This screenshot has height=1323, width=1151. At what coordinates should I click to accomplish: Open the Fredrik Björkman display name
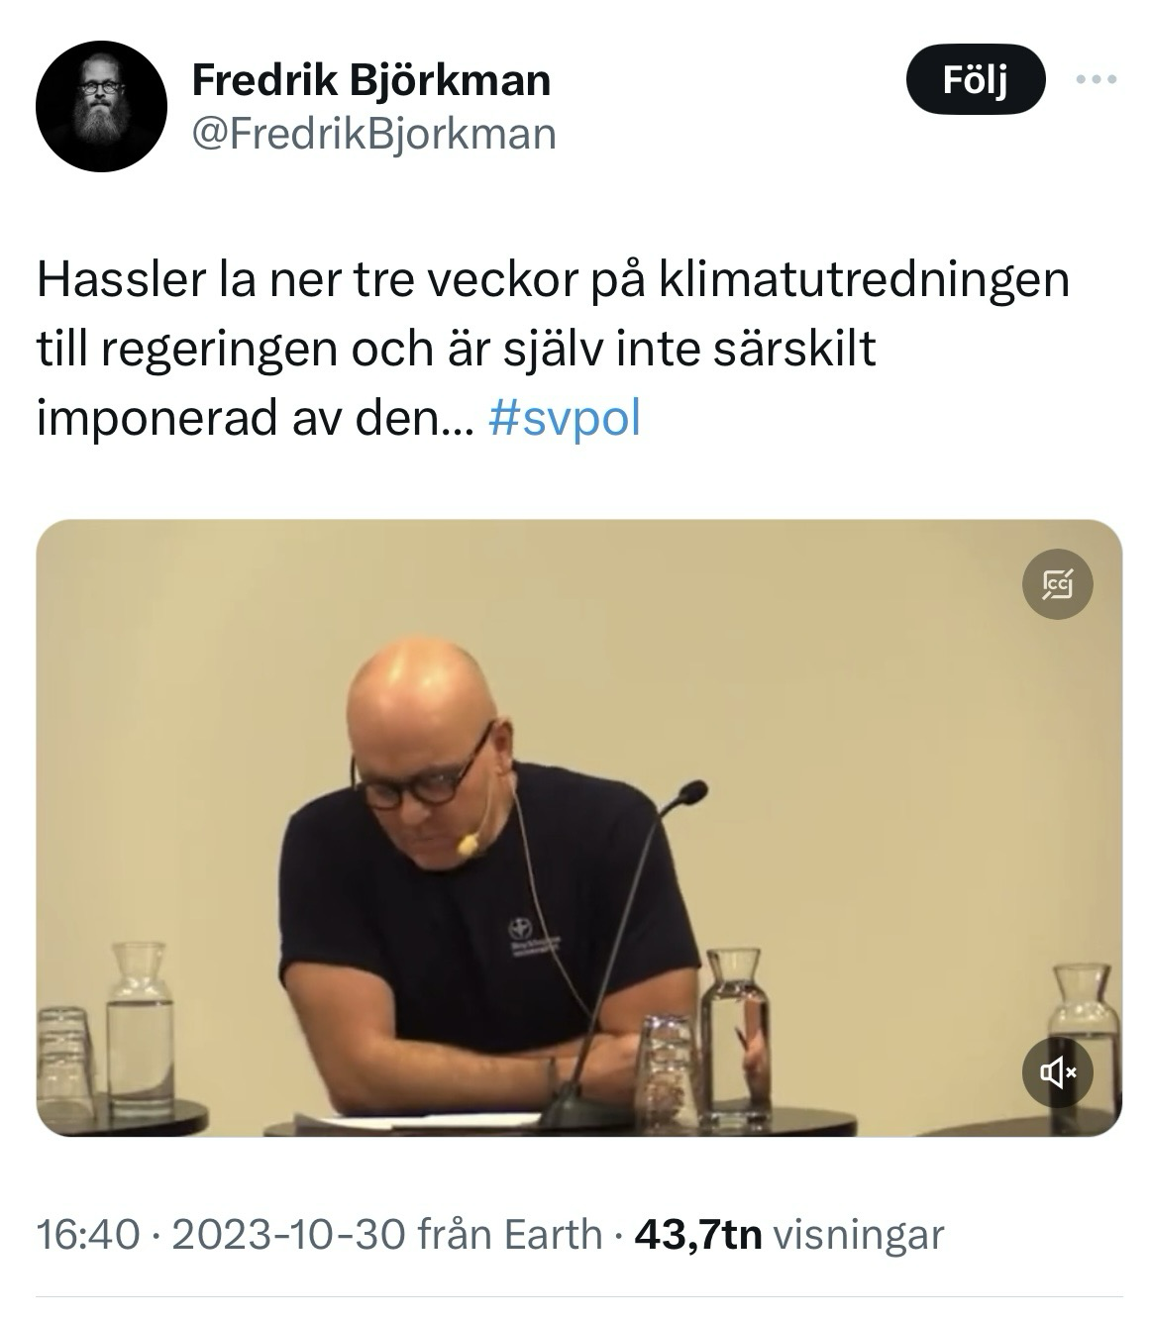coord(370,80)
